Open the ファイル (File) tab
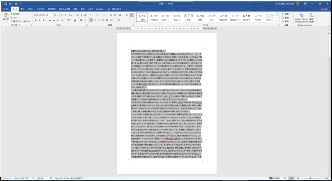 5,9
